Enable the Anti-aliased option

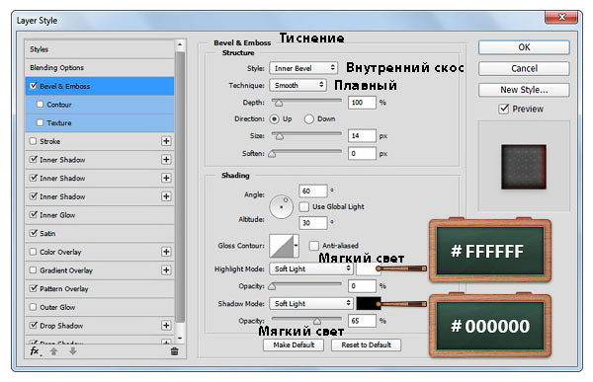tap(314, 246)
